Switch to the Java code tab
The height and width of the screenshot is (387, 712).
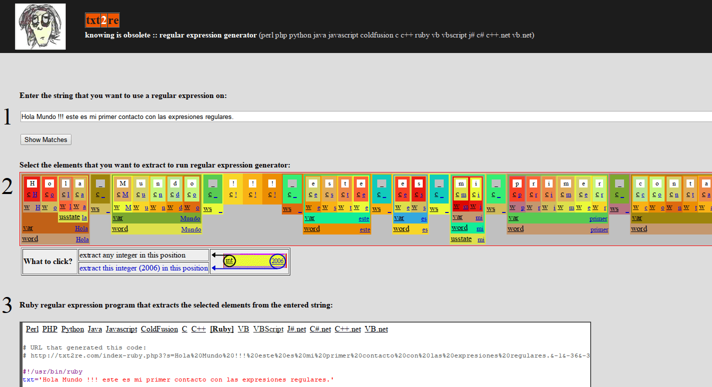95,329
